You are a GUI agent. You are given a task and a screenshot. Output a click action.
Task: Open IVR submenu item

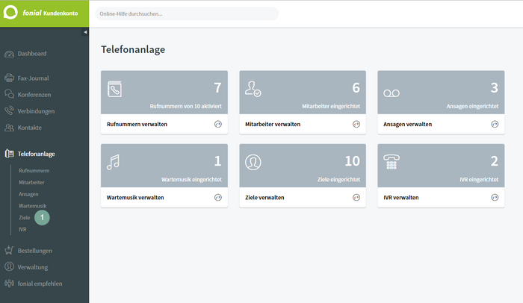point(22,229)
